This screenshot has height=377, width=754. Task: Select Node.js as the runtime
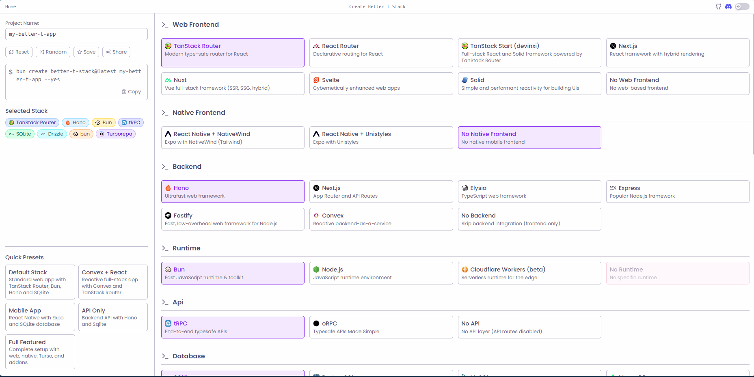click(380, 273)
